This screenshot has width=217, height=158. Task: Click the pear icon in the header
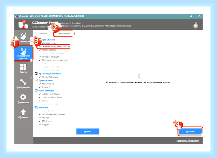(196, 25)
